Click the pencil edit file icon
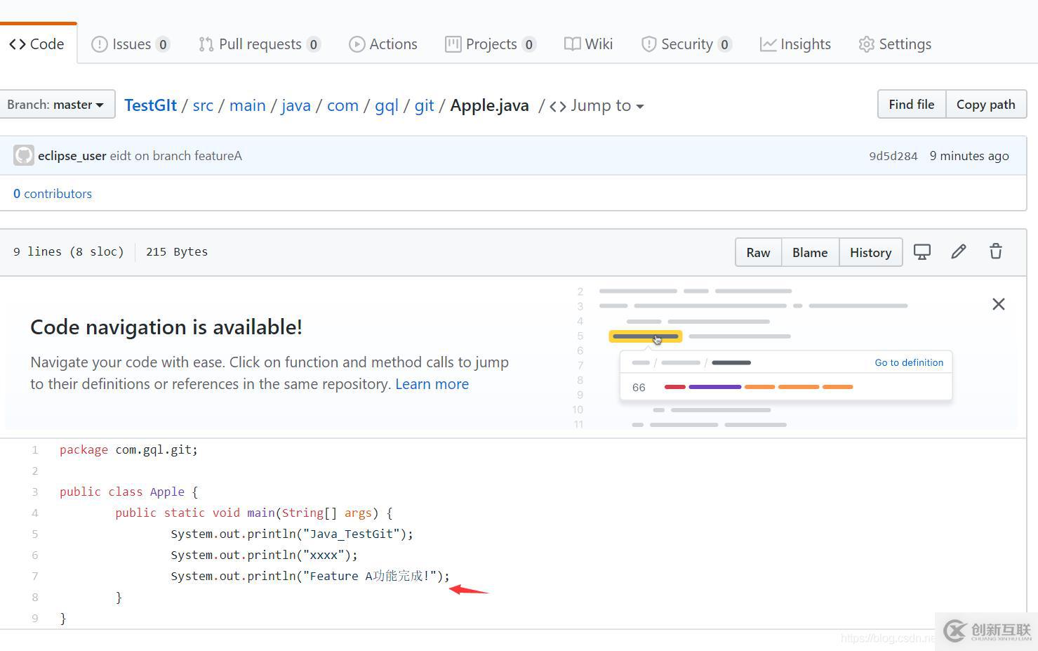This screenshot has height=651, width=1038. (959, 252)
